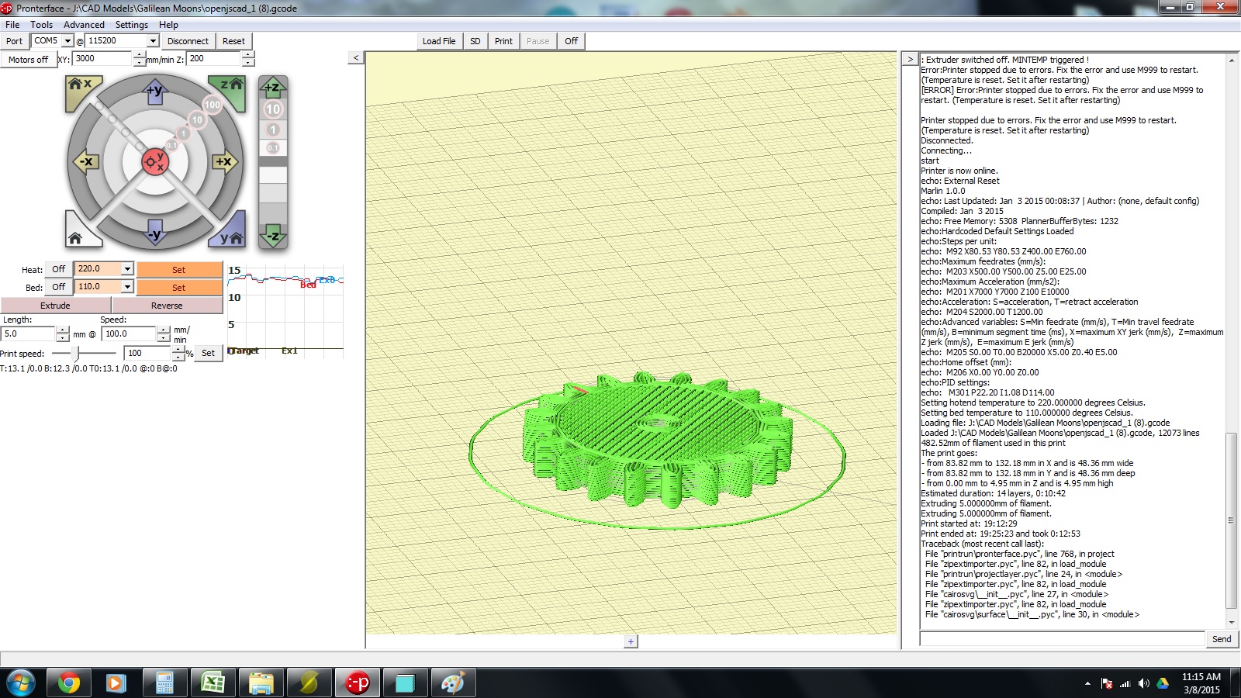
Task: Switch Motors off
Action: coord(29,60)
